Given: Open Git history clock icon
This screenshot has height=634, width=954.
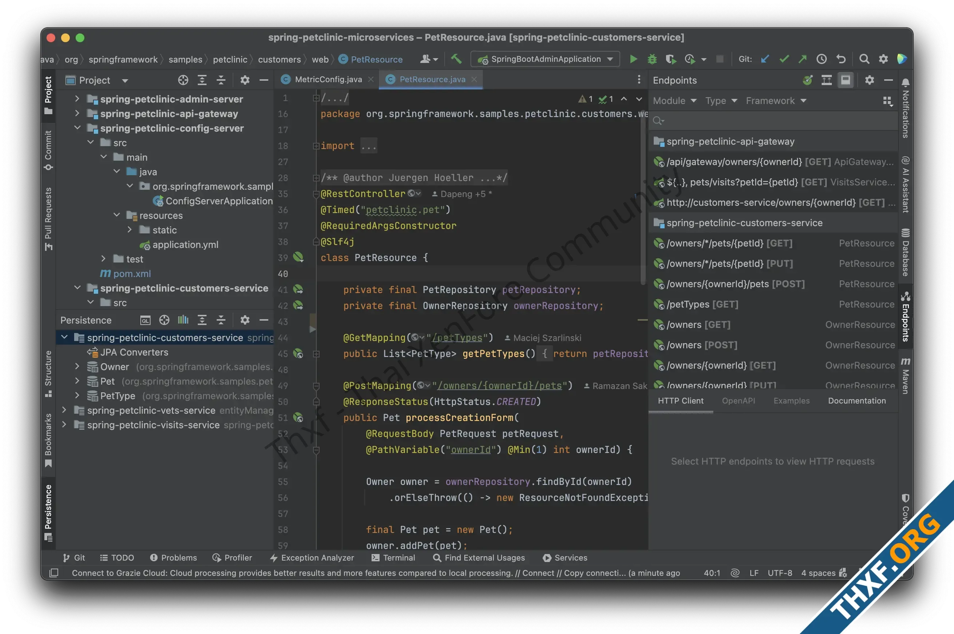Looking at the screenshot, I should coord(821,59).
